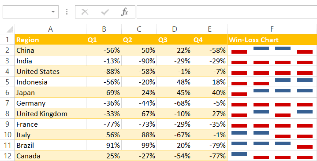Click into the formula bar input

pos(227,12)
